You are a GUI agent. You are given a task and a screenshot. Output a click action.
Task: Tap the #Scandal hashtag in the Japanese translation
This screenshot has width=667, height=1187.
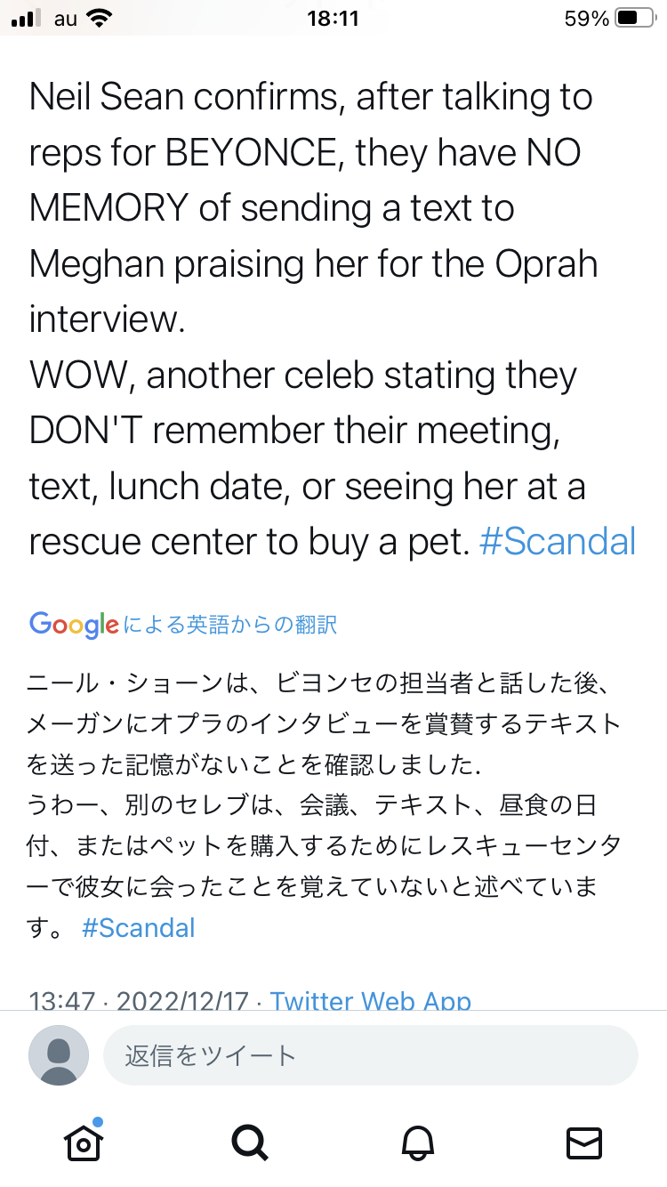[x=138, y=928]
